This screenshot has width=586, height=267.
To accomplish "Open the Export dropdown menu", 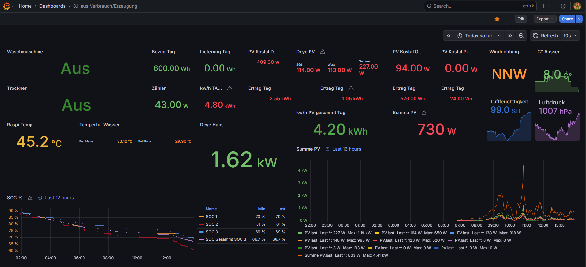I will point(545,19).
